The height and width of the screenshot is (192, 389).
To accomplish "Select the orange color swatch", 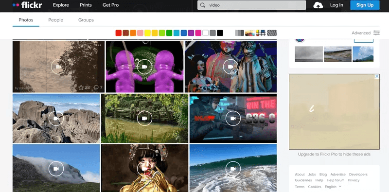I will tap(133, 33).
